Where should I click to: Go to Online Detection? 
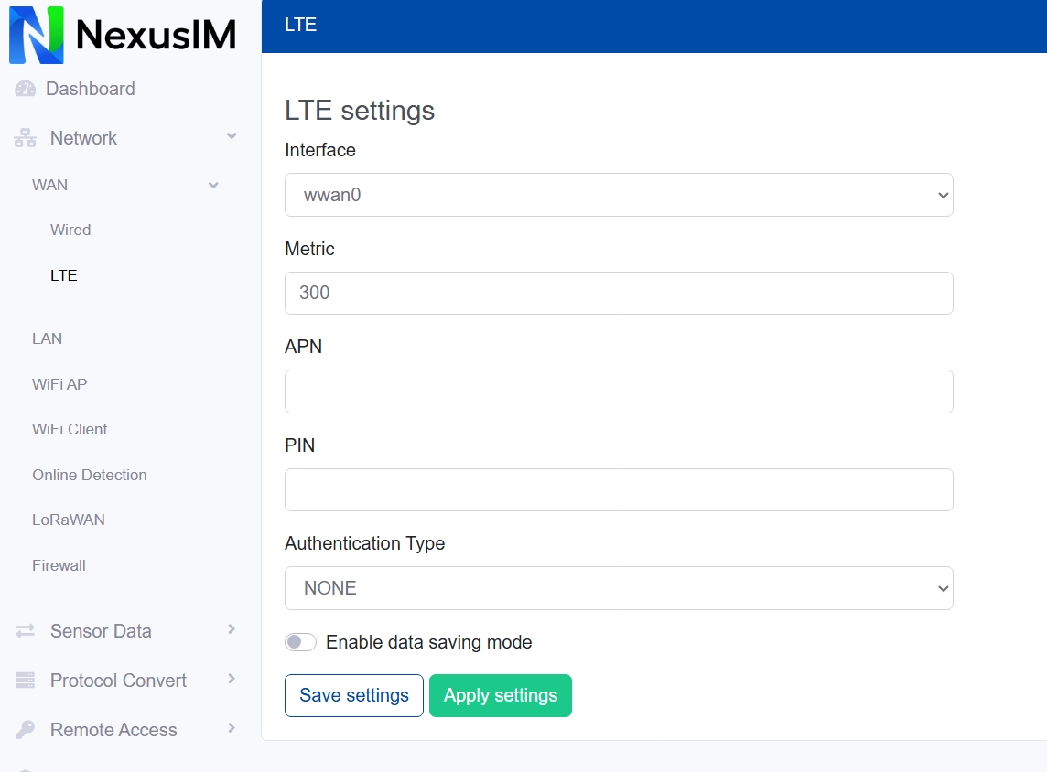[90, 475]
